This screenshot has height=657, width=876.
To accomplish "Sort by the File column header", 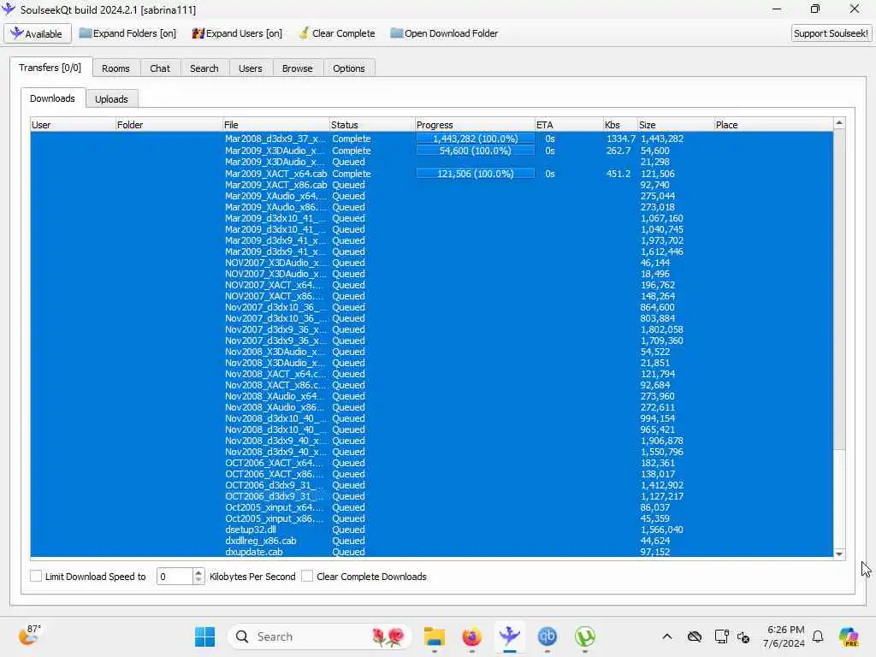I will pyautogui.click(x=275, y=125).
